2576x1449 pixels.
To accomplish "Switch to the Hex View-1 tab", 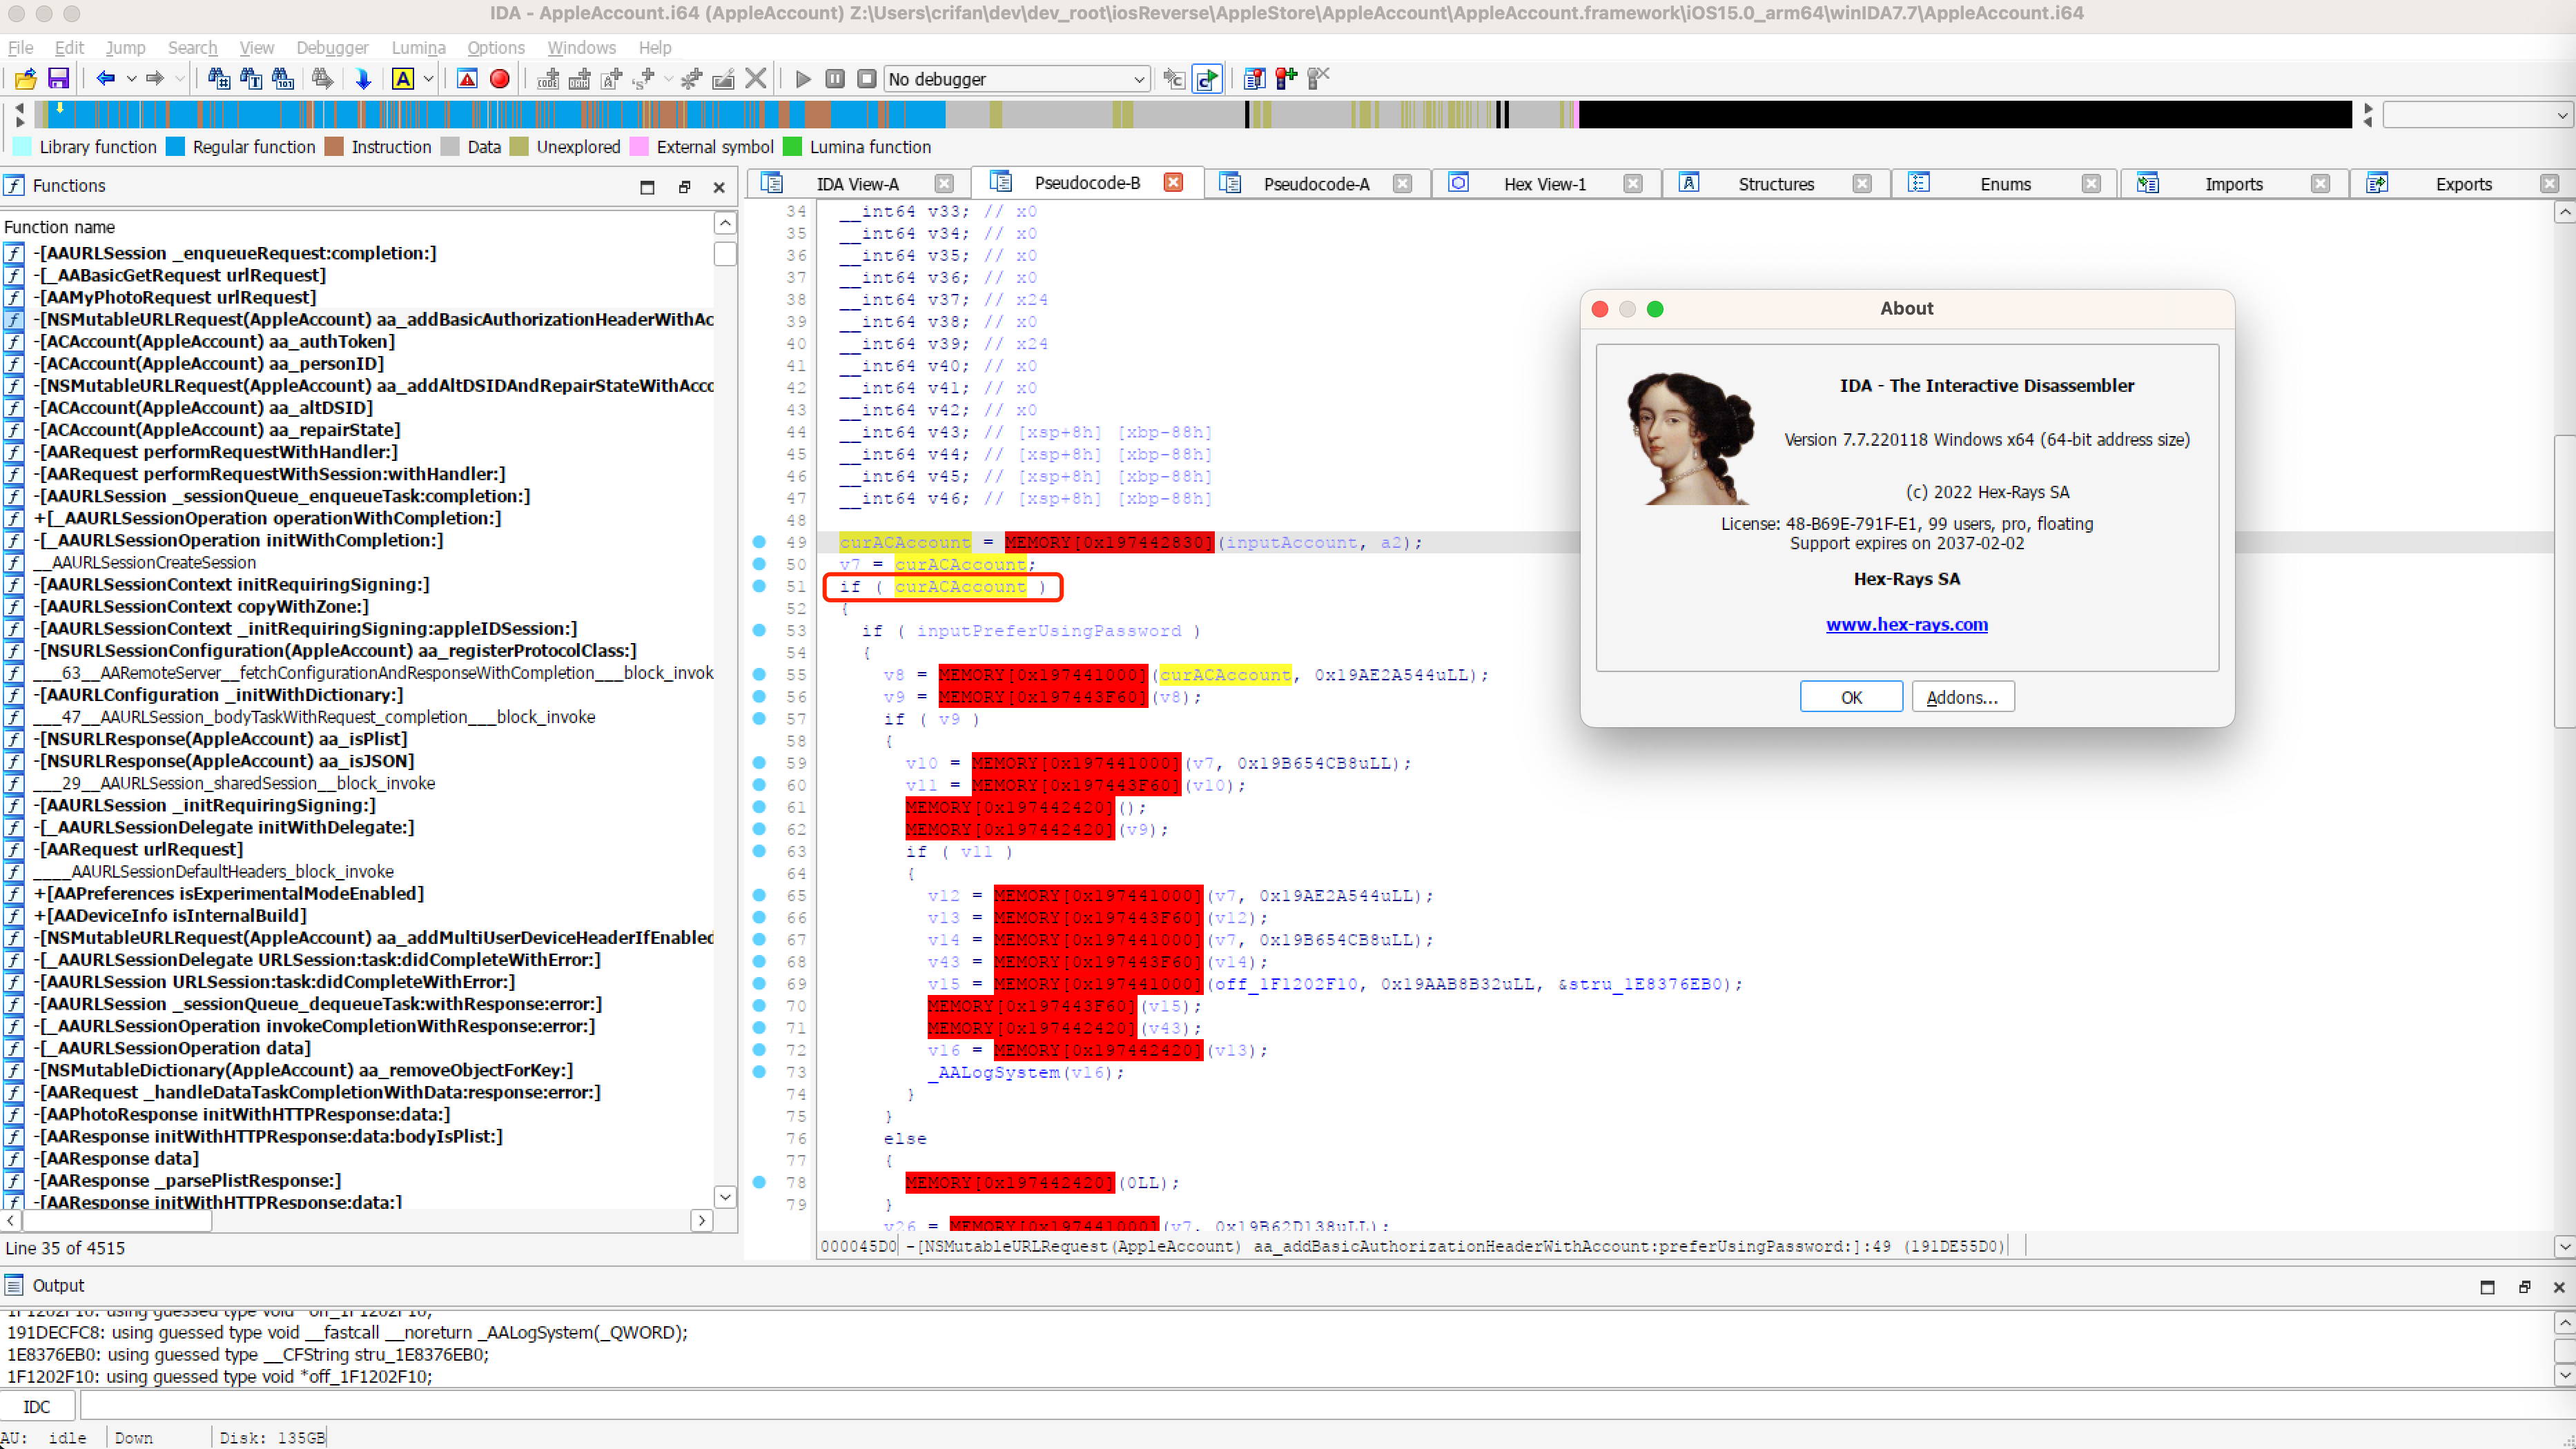I will [x=1545, y=184].
